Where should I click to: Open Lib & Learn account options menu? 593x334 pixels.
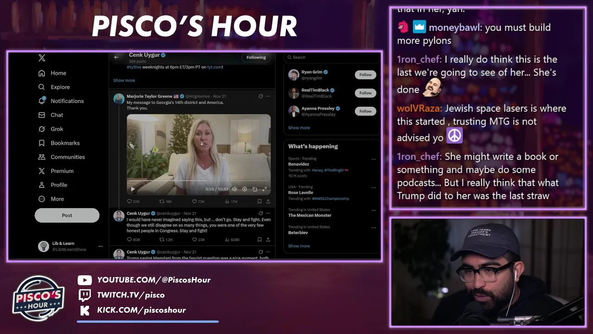point(101,246)
